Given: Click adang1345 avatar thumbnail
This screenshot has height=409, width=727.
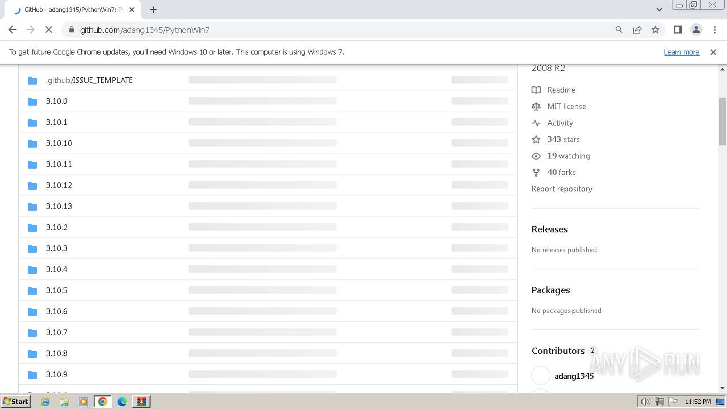Looking at the screenshot, I should [x=541, y=375].
